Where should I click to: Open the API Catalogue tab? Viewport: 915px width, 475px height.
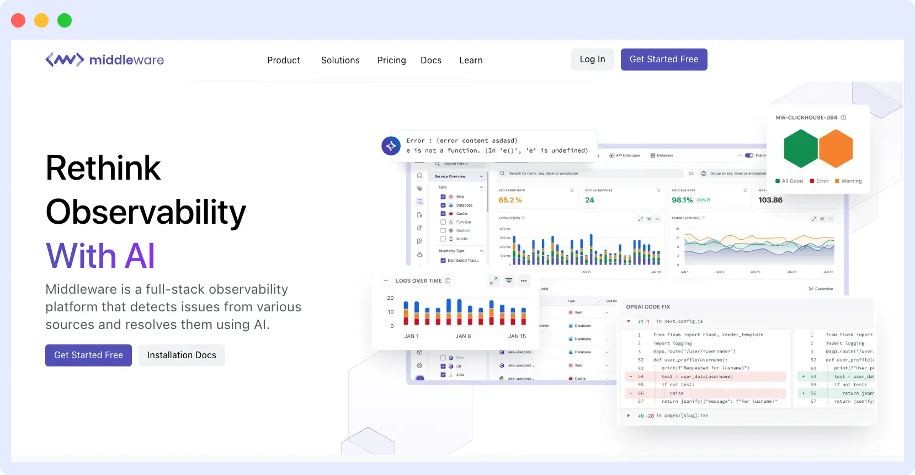click(x=625, y=155)
